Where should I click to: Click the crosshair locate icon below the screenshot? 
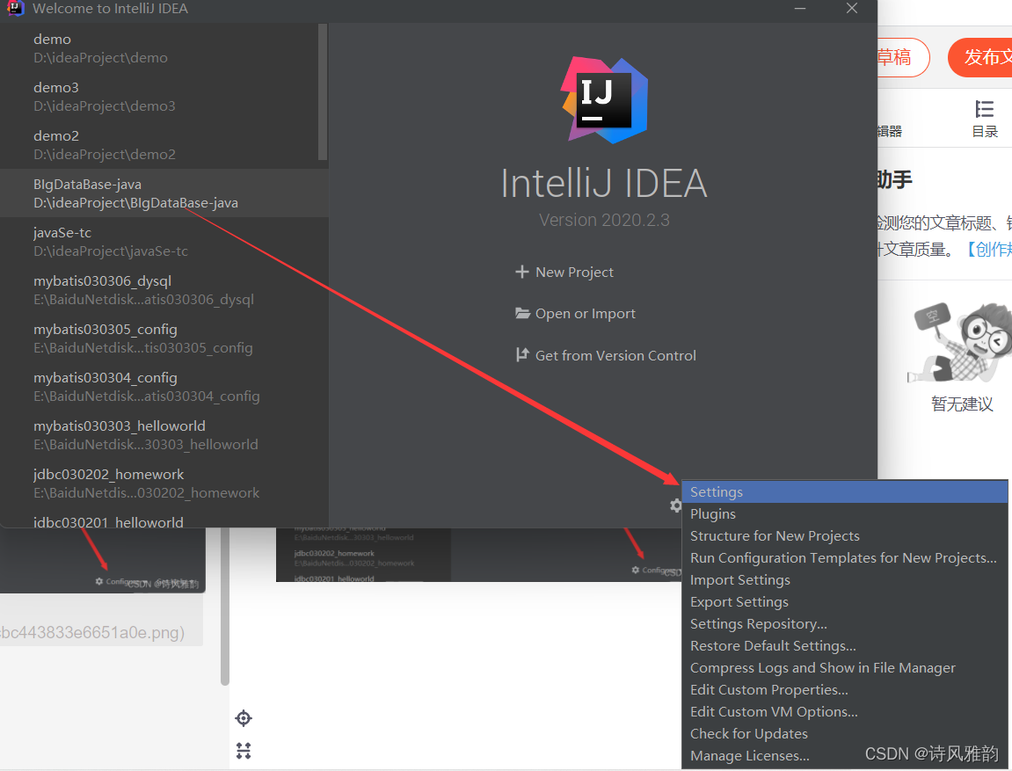point(244,718)
